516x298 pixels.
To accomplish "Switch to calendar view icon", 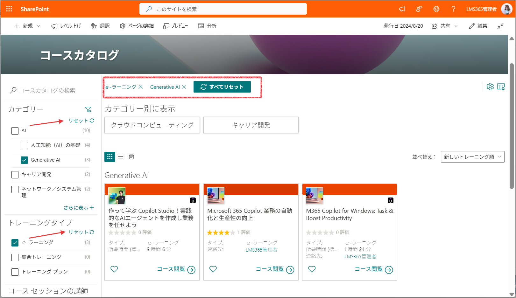I will coord(131,157).
